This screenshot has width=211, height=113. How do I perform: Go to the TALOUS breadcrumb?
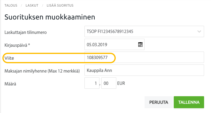point(11,5)
